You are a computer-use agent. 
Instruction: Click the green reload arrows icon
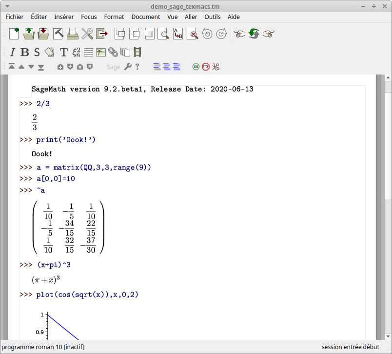(254, 34)
